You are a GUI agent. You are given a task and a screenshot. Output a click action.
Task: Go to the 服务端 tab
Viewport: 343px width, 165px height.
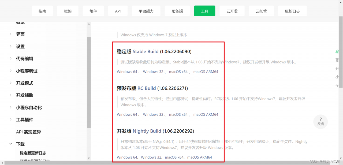(177, 11)
